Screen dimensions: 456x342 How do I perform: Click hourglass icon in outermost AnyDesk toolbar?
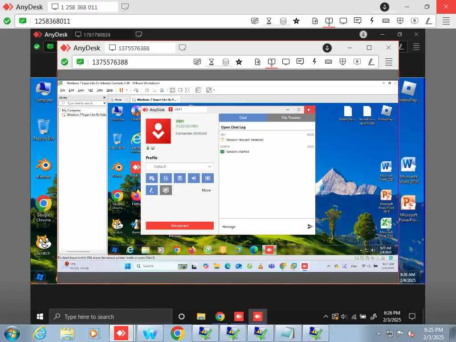(x=269, y=20)
